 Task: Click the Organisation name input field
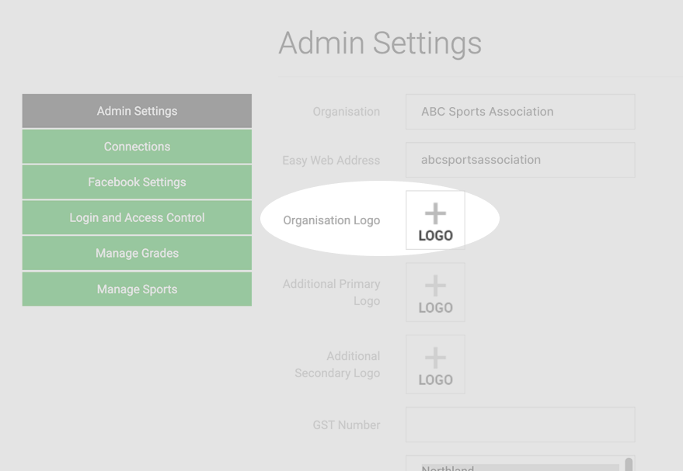coord(520,112)
